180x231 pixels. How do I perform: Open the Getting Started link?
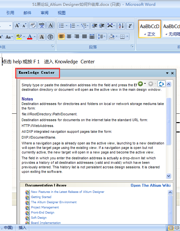41,197
